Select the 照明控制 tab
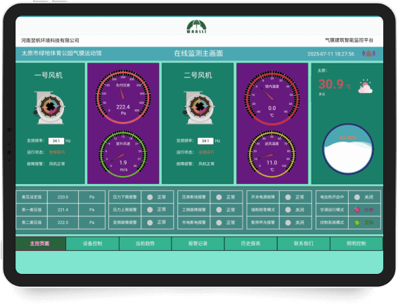The height and width of the screenshot is (305, 398). pyautogui.click(x=357, y=244)
